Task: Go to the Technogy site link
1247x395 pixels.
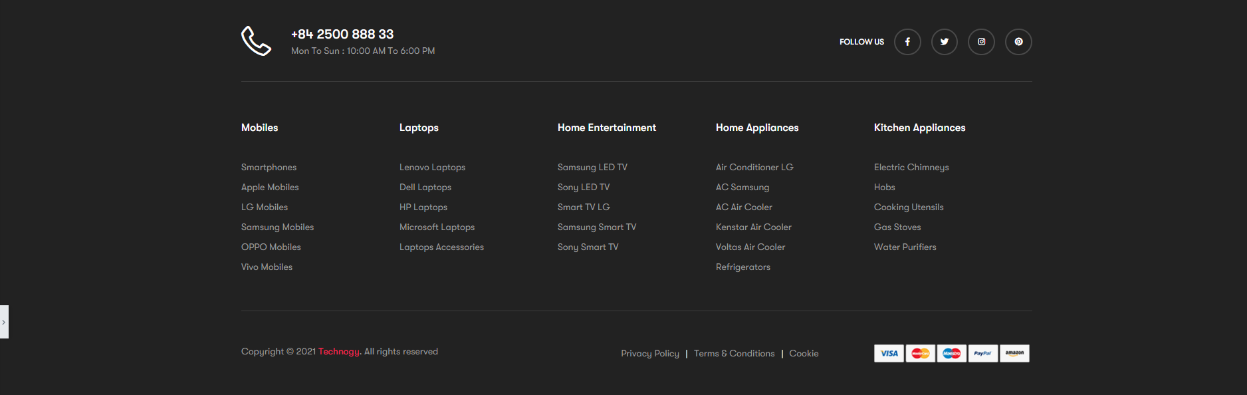Action: (x=338, y=352)
